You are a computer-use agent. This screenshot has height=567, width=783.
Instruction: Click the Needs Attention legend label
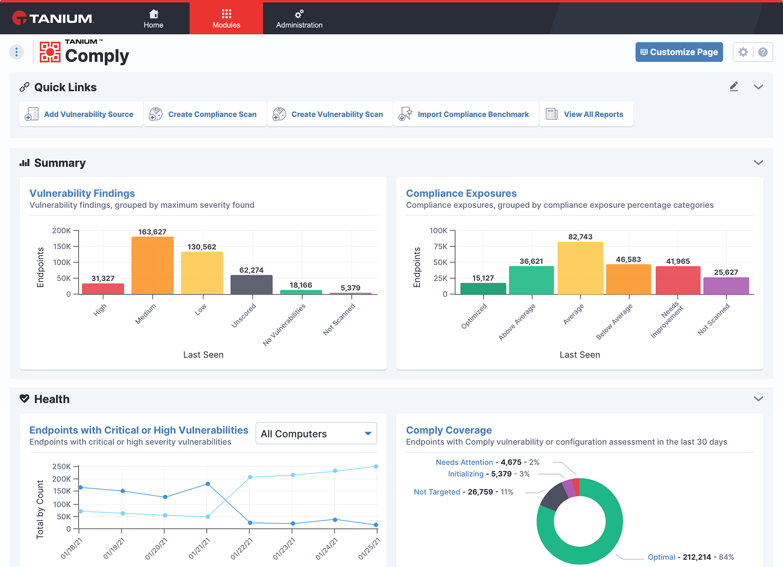[464, 462]
